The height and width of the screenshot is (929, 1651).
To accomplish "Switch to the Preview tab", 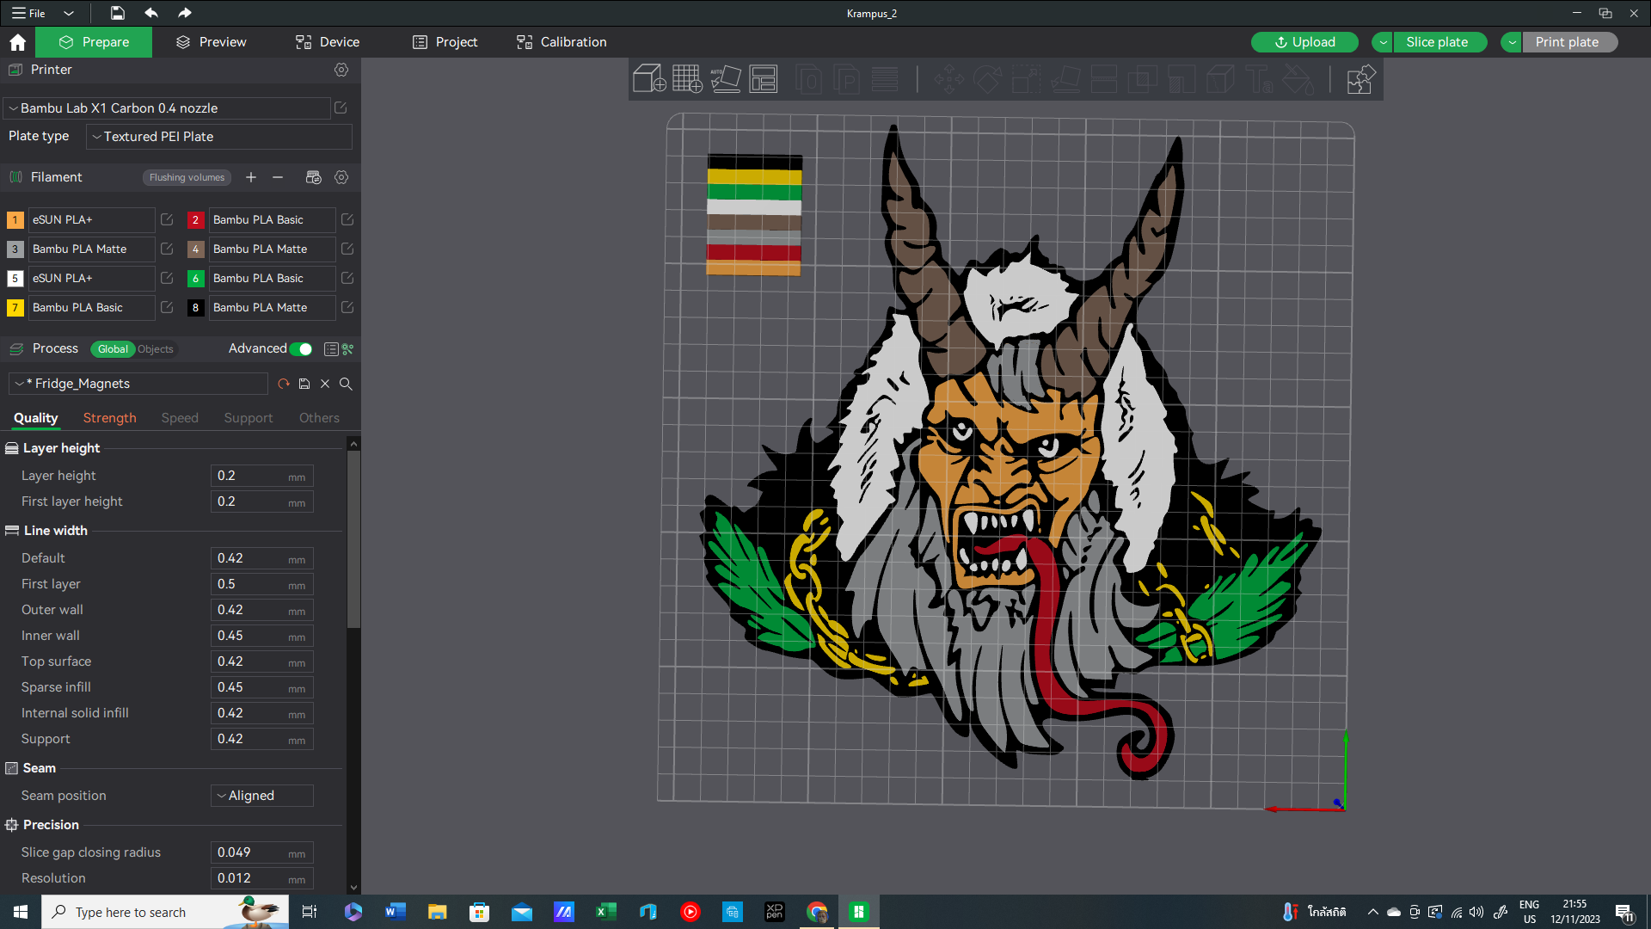I will click(212, 42).
